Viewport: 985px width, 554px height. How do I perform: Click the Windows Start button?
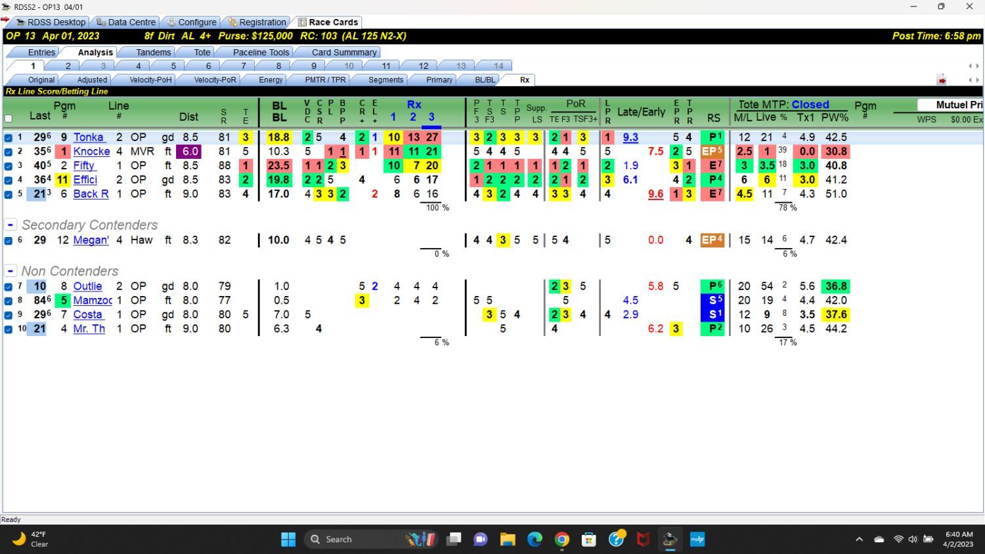[x=288, y=540]
